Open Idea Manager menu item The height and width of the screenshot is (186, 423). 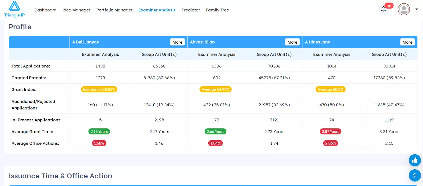tap(76, 10)
